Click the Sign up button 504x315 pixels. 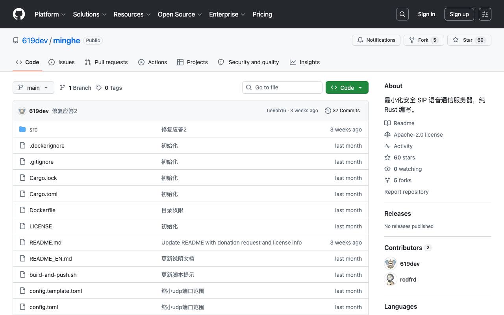tap(459, 14)
